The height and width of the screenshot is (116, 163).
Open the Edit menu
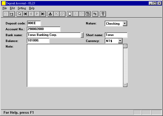pyautogui.click(x=12, y=8)
